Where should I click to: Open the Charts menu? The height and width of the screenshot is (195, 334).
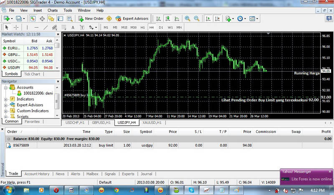[x=53, y=10]
